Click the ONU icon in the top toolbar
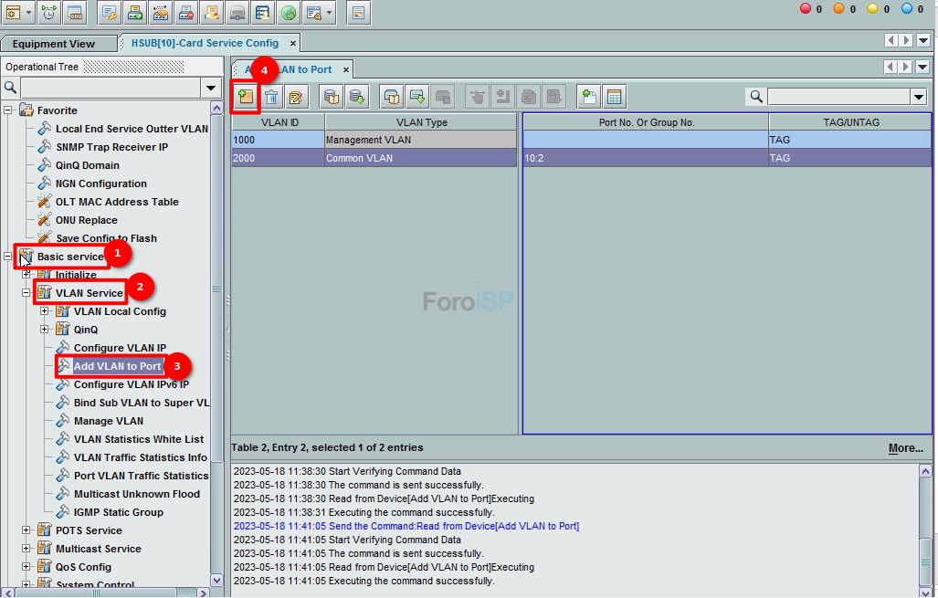 point(75,13)
